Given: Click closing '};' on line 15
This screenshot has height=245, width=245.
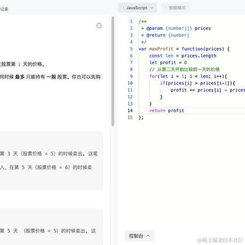Looking at the screenshot, I should pos(141,117).
